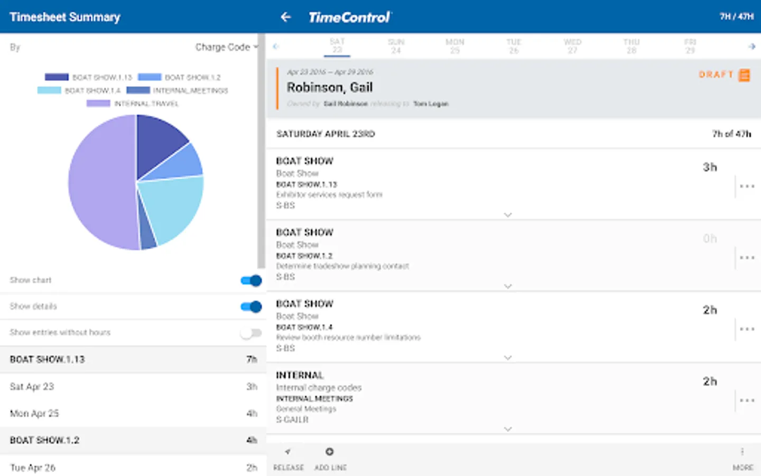Go to the next week arrow

[751, 47]
